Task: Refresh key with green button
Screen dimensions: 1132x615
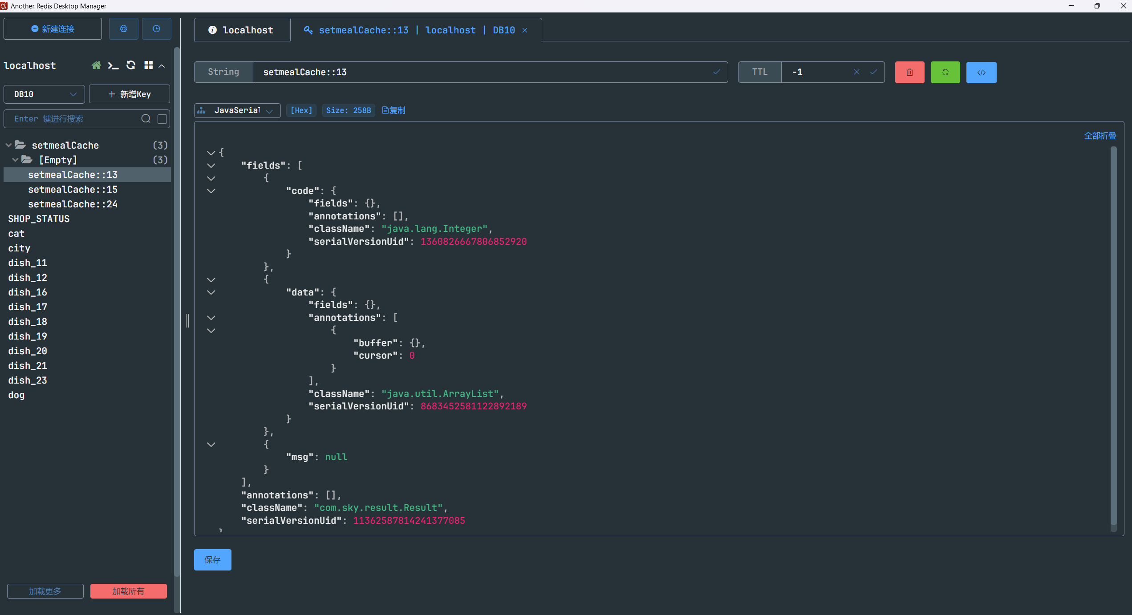Action: tap(945, 73)
